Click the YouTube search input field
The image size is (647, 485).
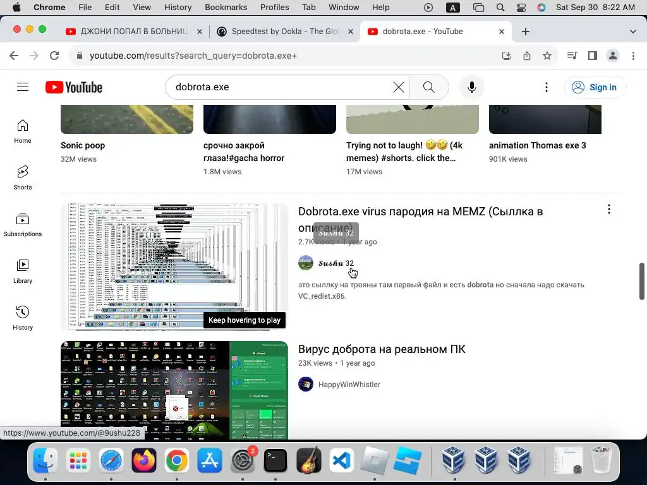click(x=281, y=87)
